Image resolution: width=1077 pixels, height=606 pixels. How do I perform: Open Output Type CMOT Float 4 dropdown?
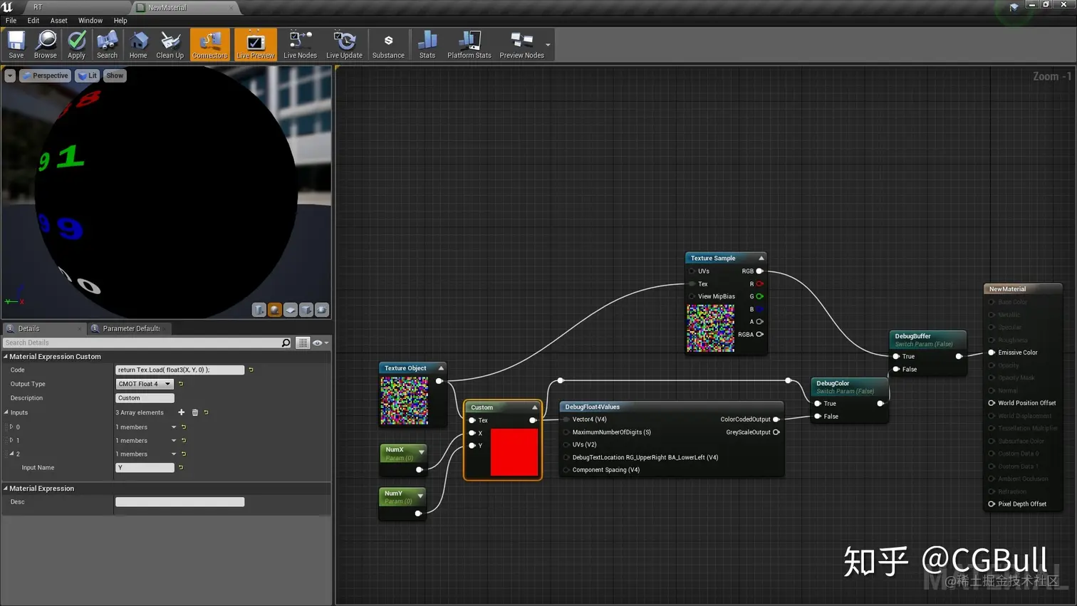(x=145, y=384)
